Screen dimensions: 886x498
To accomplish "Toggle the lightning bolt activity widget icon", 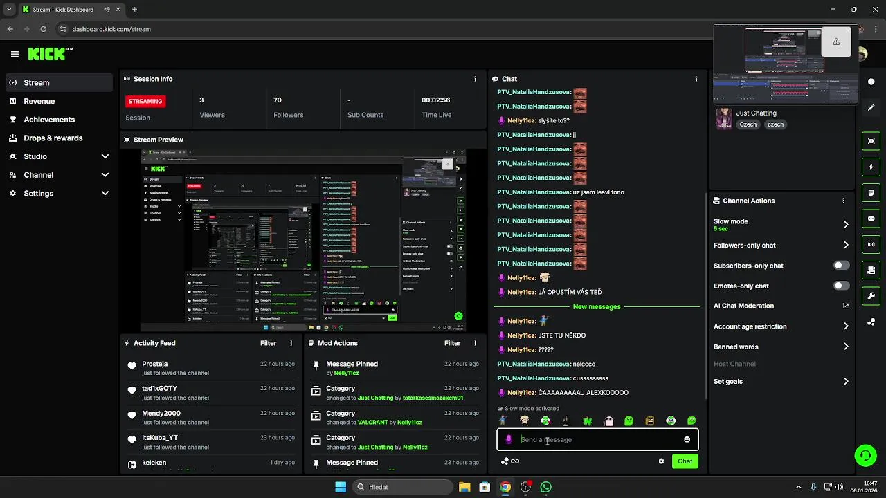I will (x=871, y=167).
